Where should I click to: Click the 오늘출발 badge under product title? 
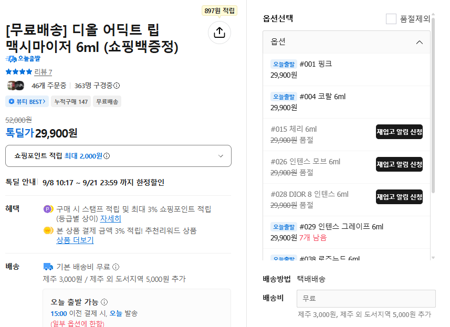pos(23,58)
